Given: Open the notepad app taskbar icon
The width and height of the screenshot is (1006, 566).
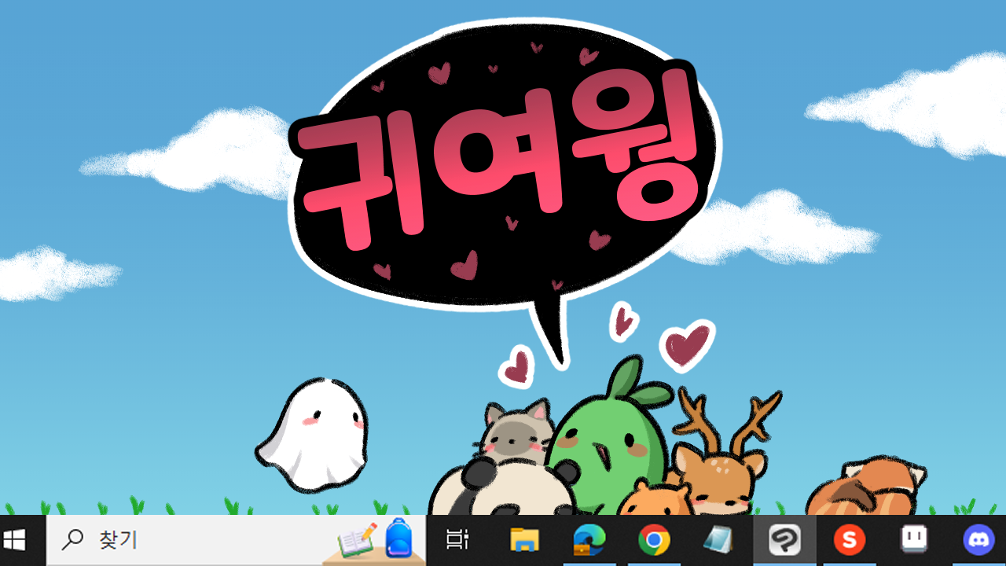Looking at the screenshot, I should [x=718, y=540].
